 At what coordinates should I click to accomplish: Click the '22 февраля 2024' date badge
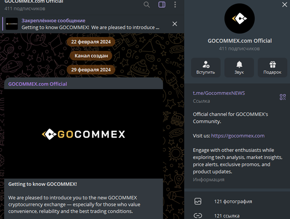pyautogui.click(x=91, y=42)
